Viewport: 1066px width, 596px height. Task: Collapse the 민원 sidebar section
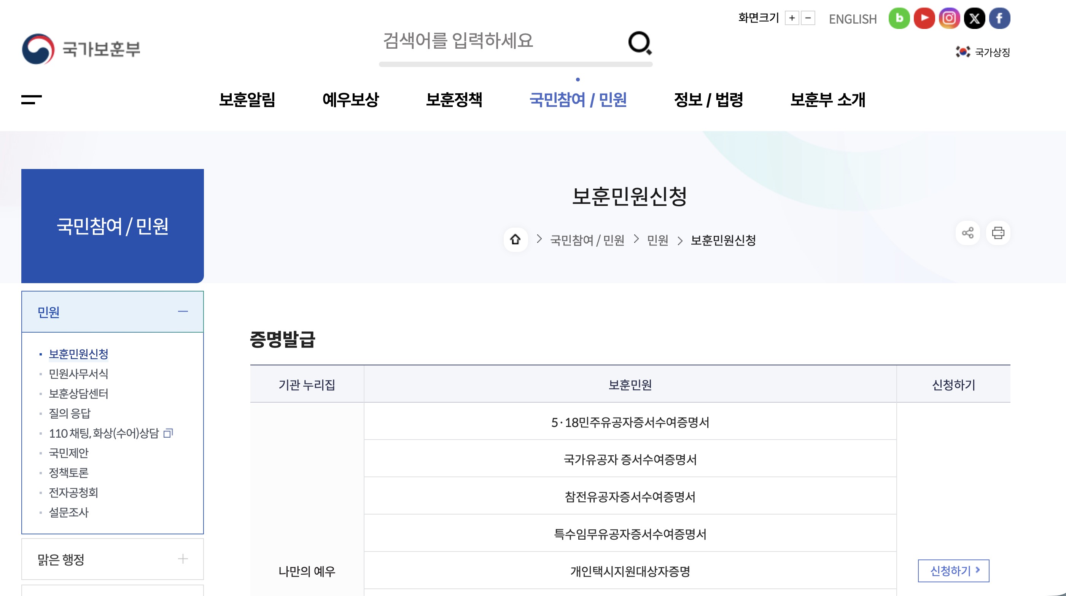(183, 312)
